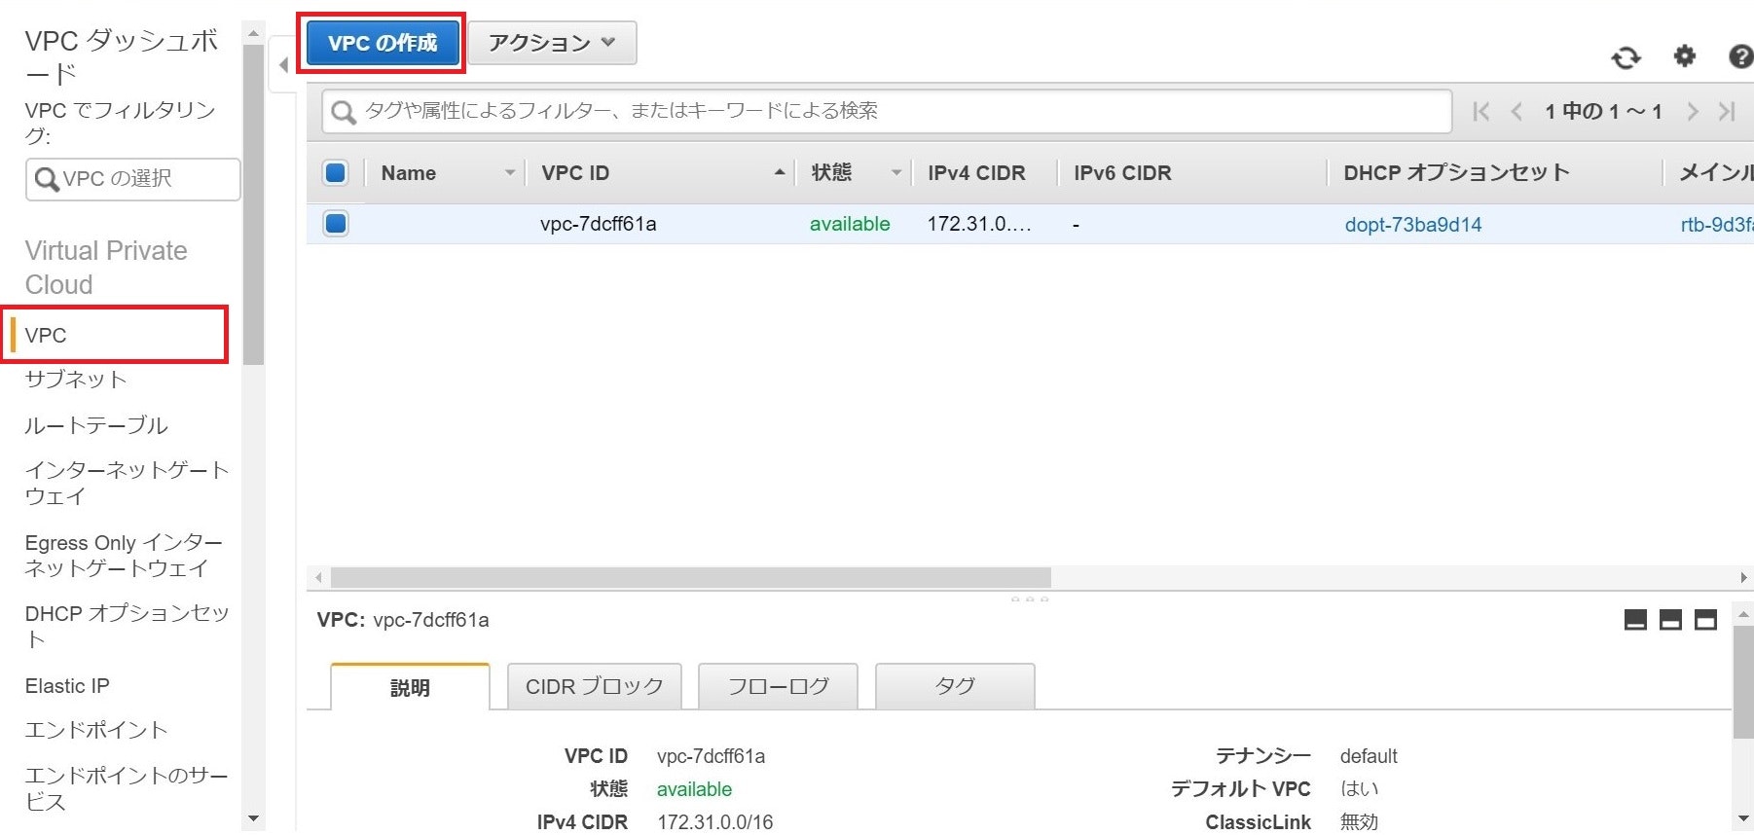Open the dopt-73ba9d14 DHCP options link
Image resolution: width=1754 pixels, height=835 pixels.
1413,225
